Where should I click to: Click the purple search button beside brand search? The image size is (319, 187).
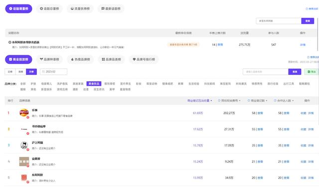295,72
